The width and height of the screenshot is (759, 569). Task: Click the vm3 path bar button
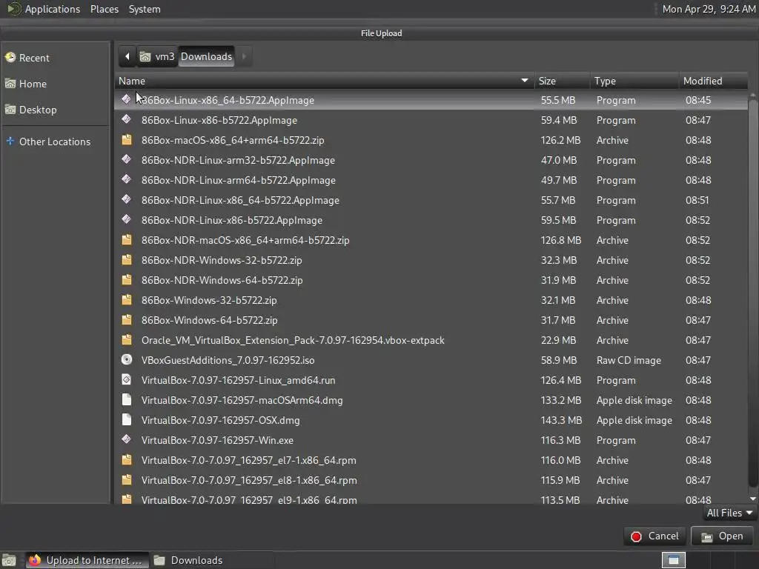157,56
